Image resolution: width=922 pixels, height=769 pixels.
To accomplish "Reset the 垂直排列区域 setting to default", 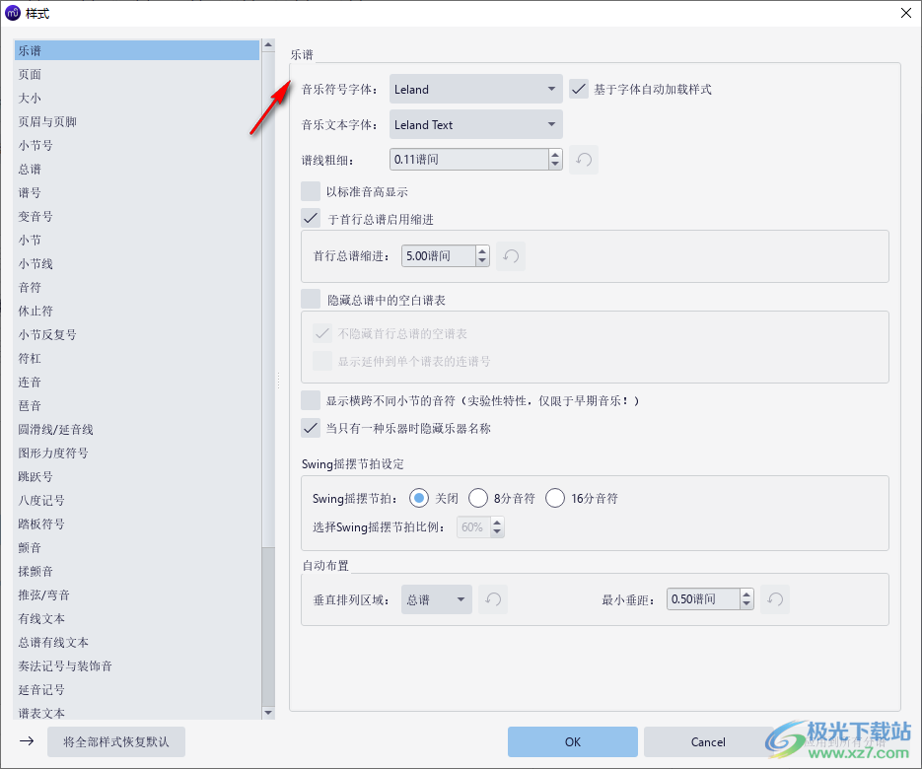I will (493, 598).
